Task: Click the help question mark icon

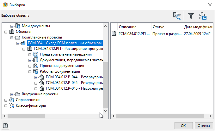Action: pos(5,126)
